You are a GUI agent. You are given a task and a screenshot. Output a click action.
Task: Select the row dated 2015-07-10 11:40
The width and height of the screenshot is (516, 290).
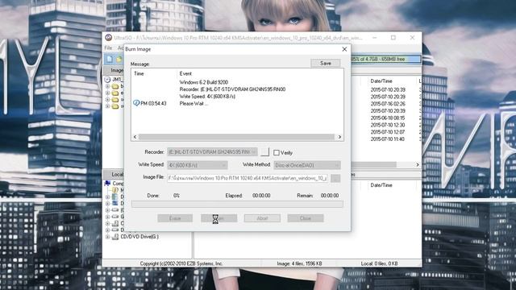(x=388, y=139)
